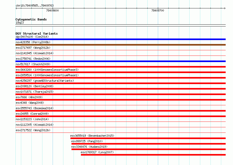Click the Cytogenetic Bands track title
The image size is (233, 165).
tap(31, 19)
